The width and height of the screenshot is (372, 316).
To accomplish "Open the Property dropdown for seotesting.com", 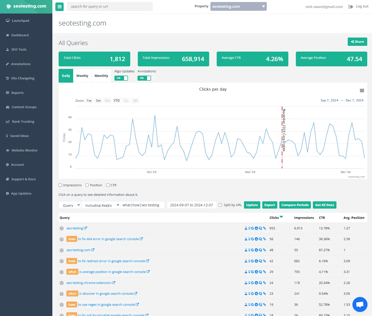I will click(x=238, y=7).
